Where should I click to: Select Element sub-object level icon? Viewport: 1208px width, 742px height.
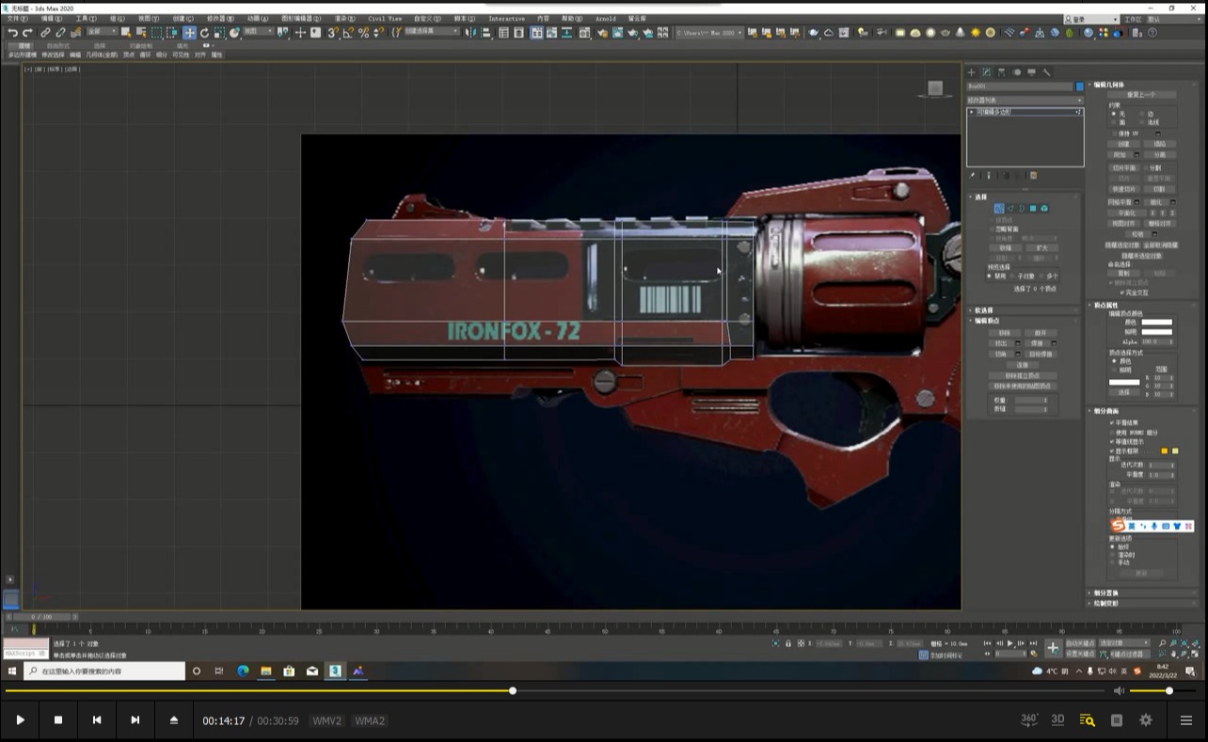[x=1044, y=208]
